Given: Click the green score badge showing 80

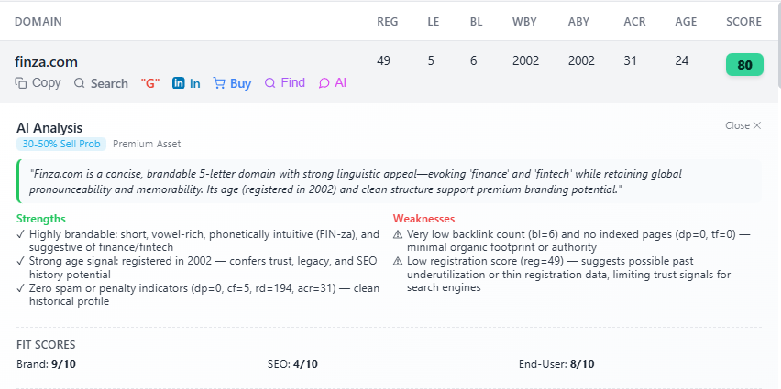Looking at the screenshot, I should pos(744,65).
